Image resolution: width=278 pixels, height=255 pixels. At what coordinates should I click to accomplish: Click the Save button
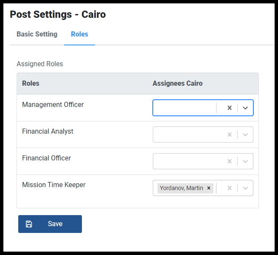click(50, 224)
